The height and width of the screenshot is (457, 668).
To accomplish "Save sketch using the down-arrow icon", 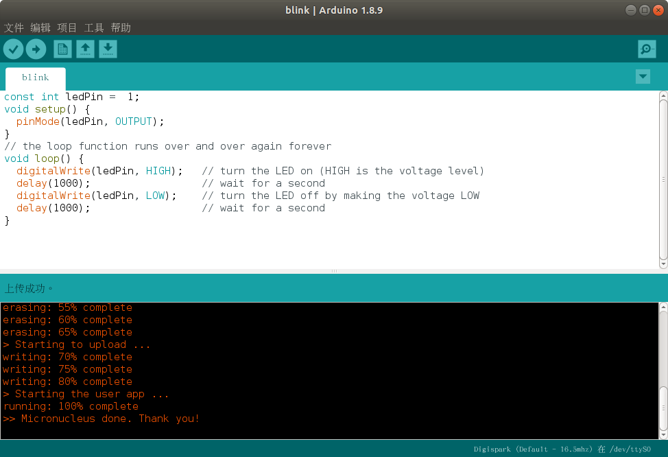I will [x=108, y=49].
